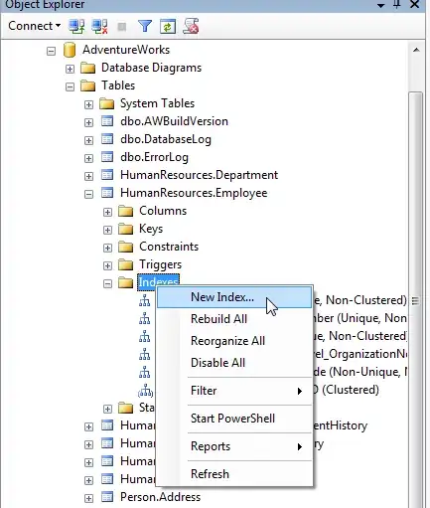Choose Reorganize All from context menu
430x508 pixels.
coord(234,341)
